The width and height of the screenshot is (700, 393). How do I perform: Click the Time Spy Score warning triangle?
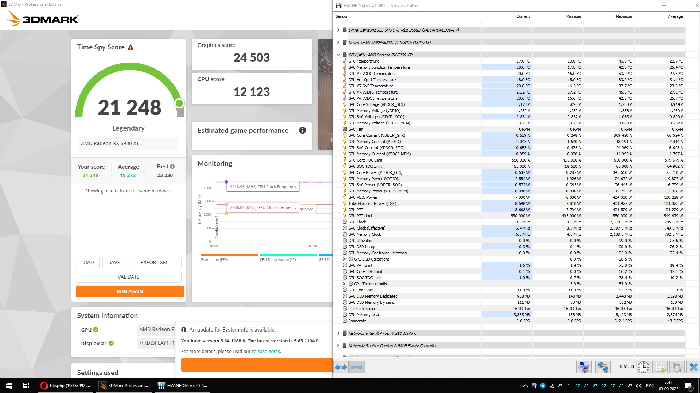point(131,47)
